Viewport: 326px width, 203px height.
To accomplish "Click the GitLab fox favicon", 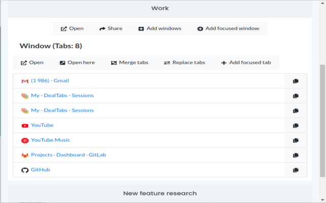I will (25, 155).
